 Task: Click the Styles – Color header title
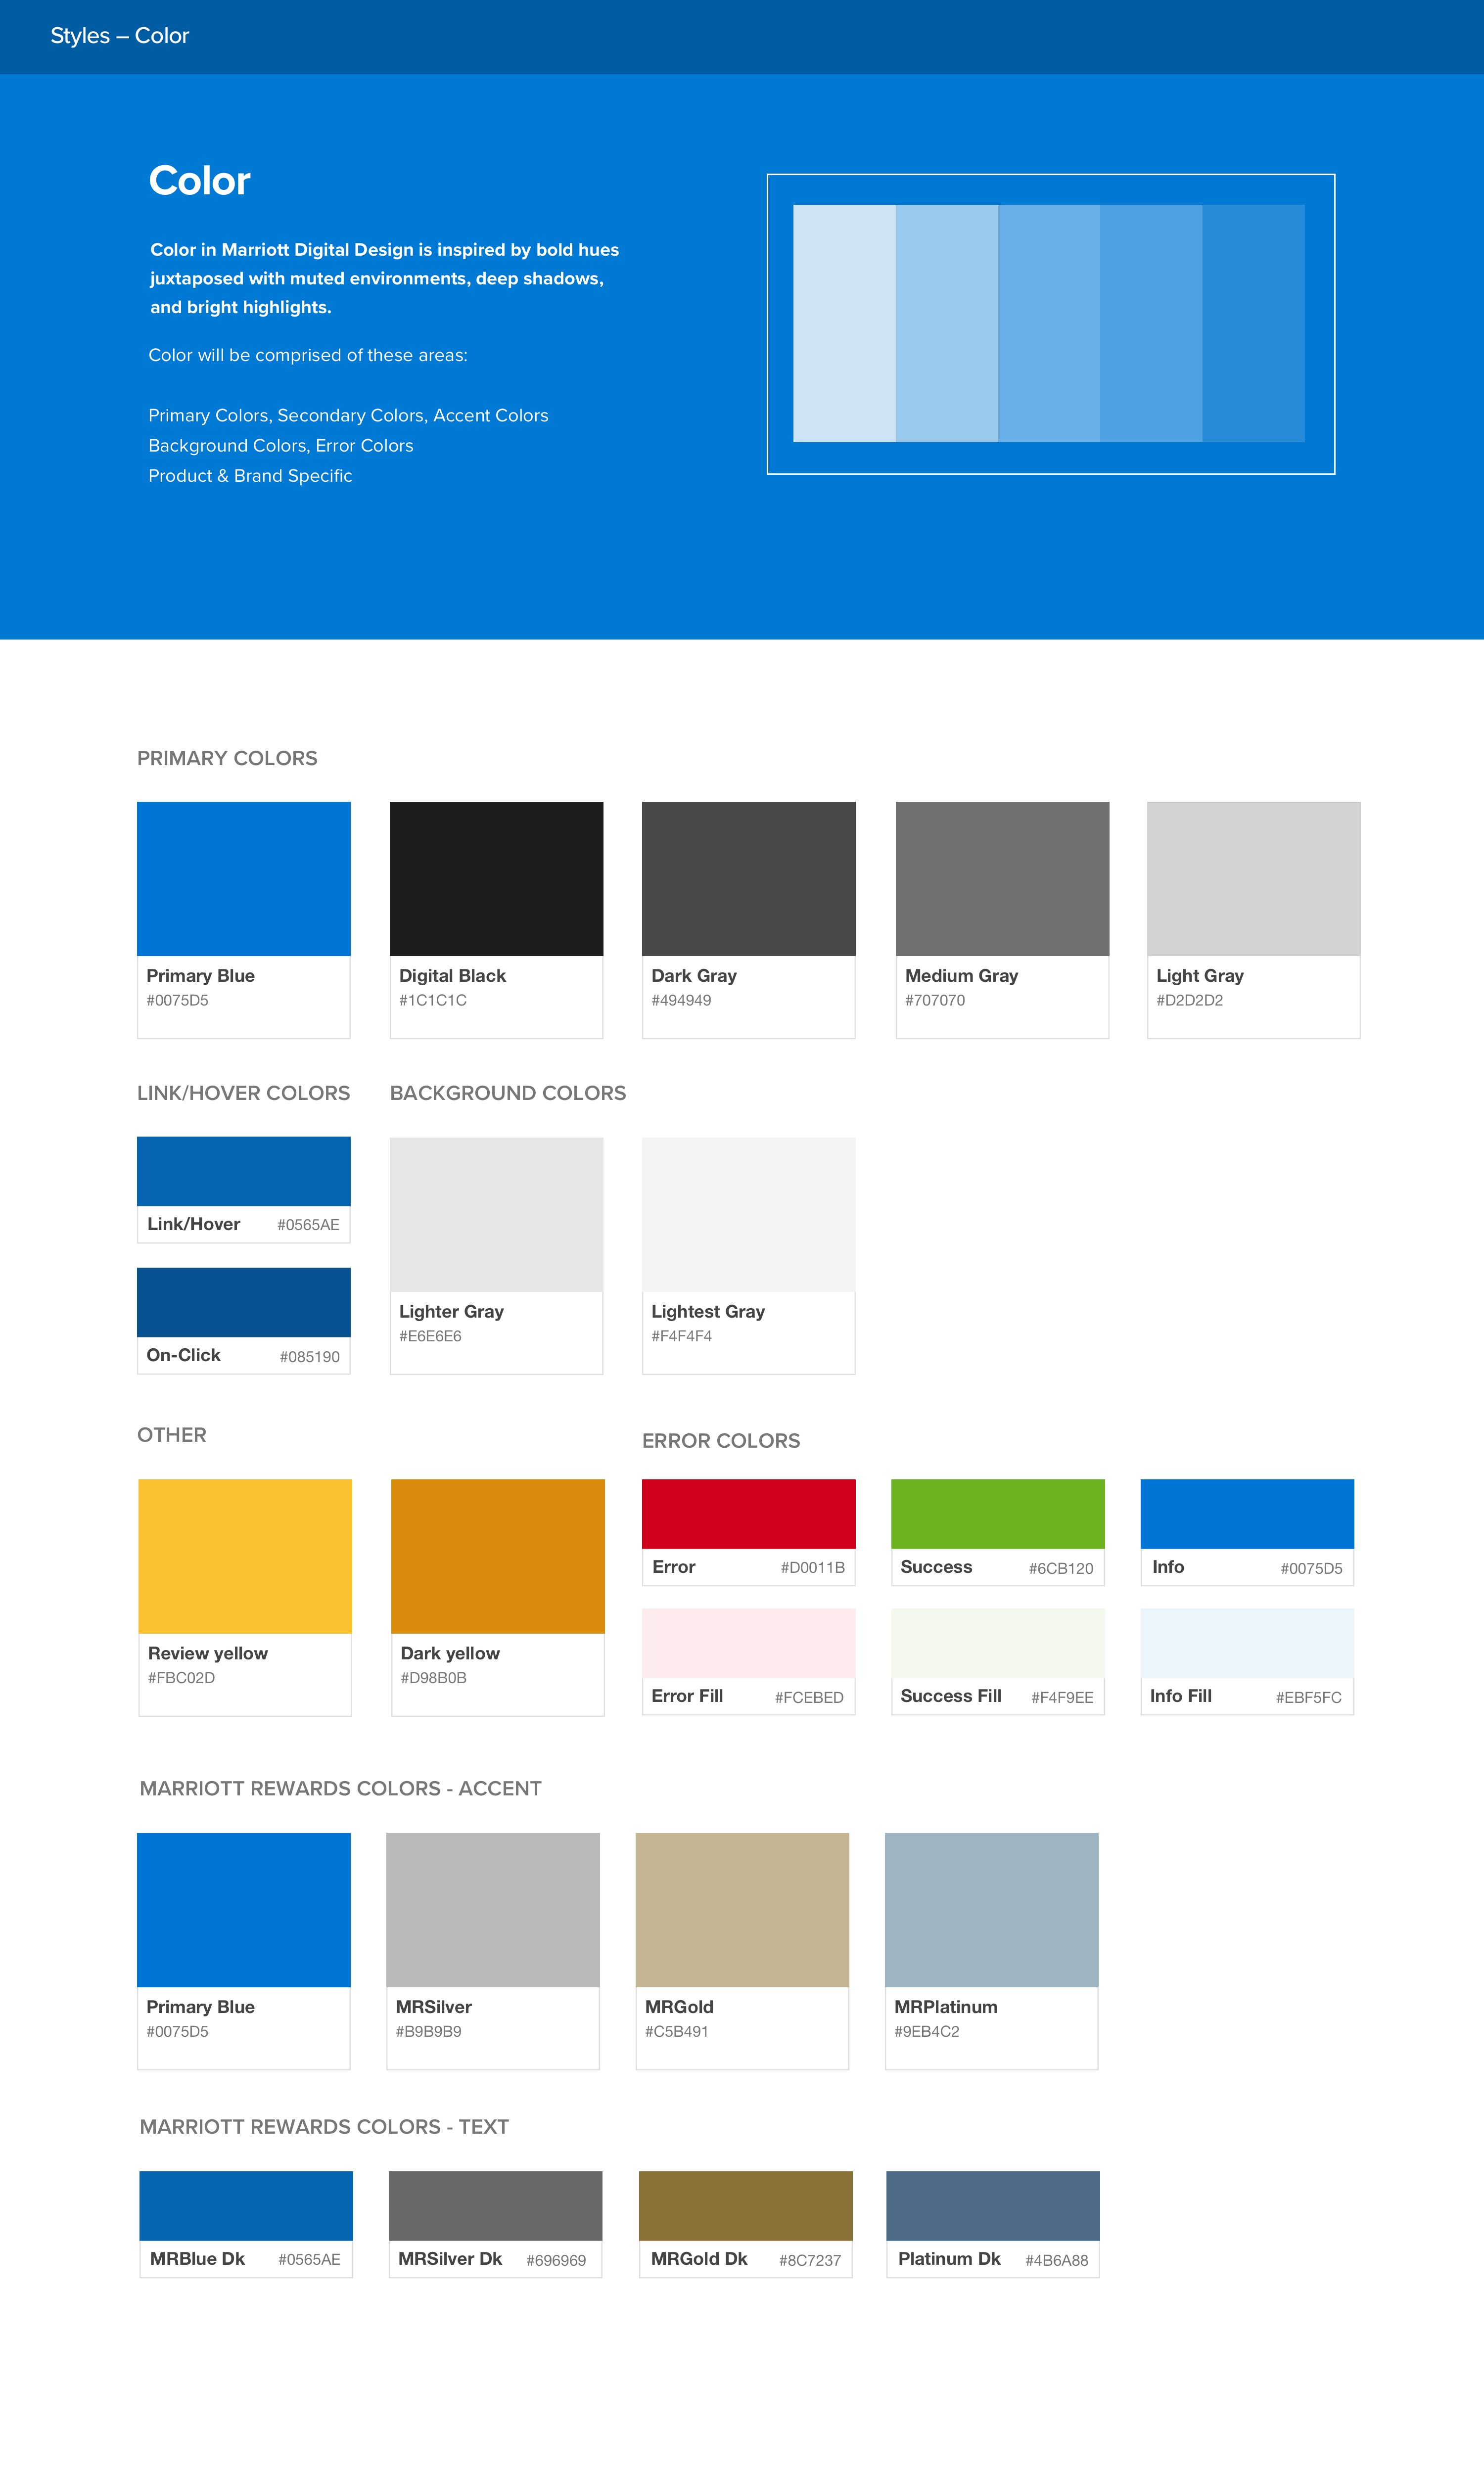[119, 36]
